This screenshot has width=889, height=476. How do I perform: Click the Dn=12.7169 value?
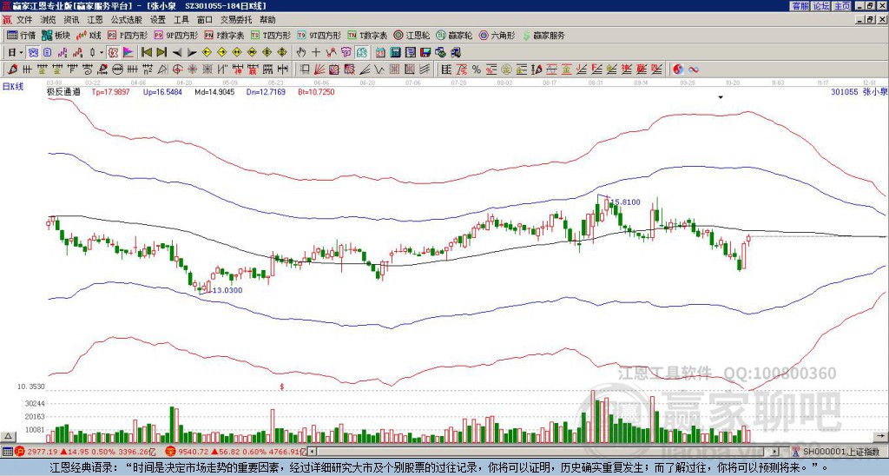[x=266, y=91]
